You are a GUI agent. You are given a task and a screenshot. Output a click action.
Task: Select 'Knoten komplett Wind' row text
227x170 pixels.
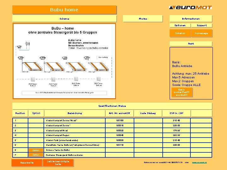tap(57, 130)
